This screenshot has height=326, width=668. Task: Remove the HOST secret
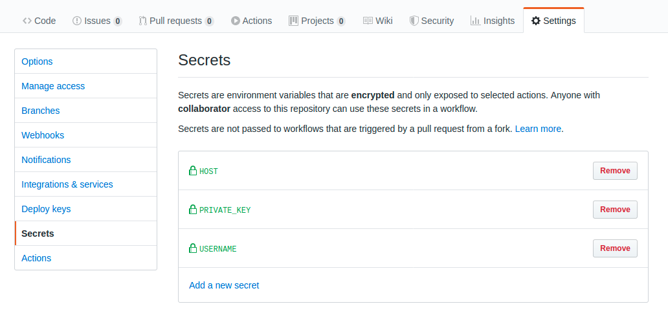(x=615, y=171)
